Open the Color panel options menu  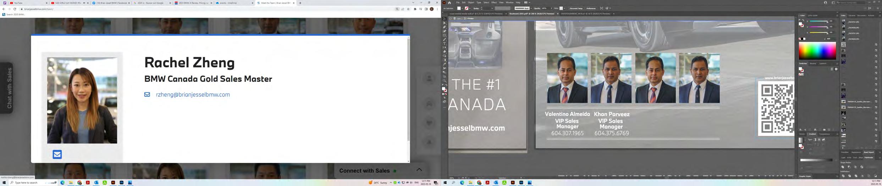(x=837, y=16)
